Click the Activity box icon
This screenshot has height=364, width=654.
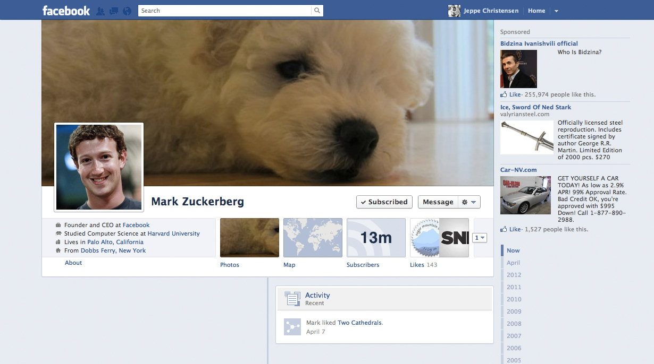[292, 299]
